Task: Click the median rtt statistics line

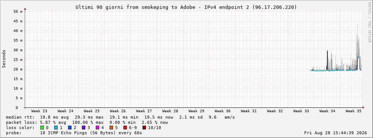Action: click(120, 117)
